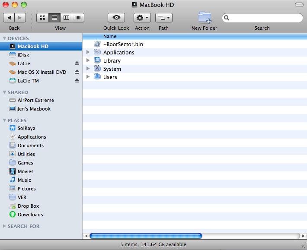Viewport: 307px width, 250px height.
Task: Open Quick Look eye button
Action: pos(116,18)
